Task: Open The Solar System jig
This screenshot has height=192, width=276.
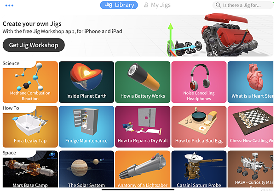Action: [86, 169]
